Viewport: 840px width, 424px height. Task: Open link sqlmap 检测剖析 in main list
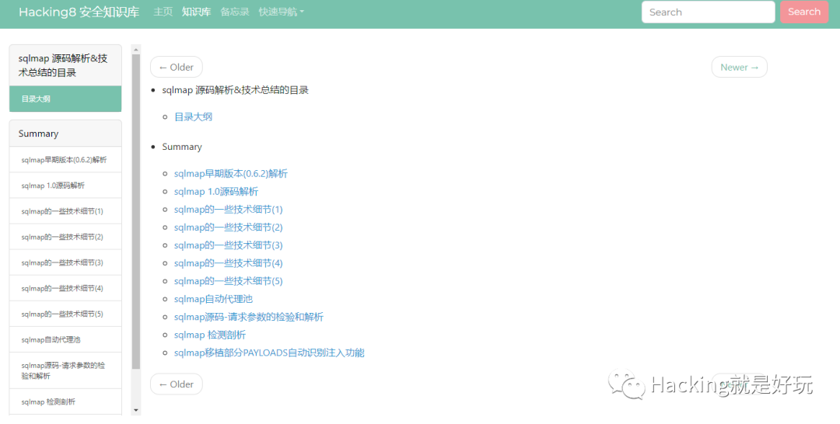(210, 335)
